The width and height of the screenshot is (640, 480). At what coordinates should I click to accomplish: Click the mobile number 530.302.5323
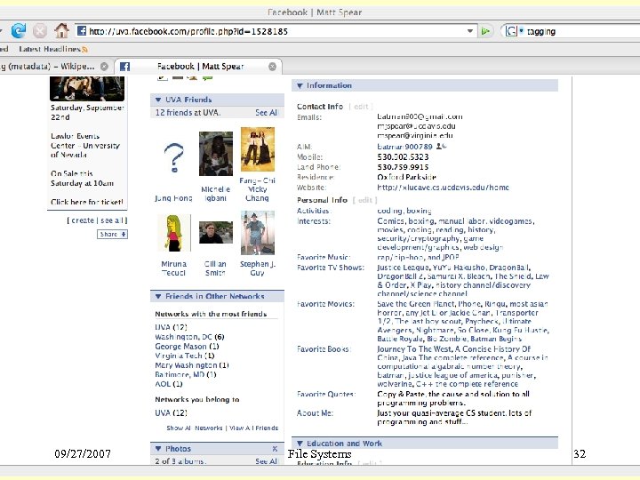pos(403,156)
